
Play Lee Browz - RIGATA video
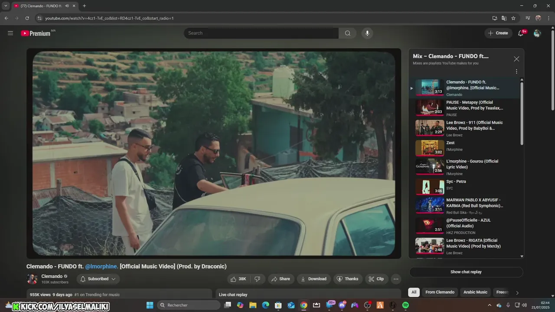click(464, 246)
